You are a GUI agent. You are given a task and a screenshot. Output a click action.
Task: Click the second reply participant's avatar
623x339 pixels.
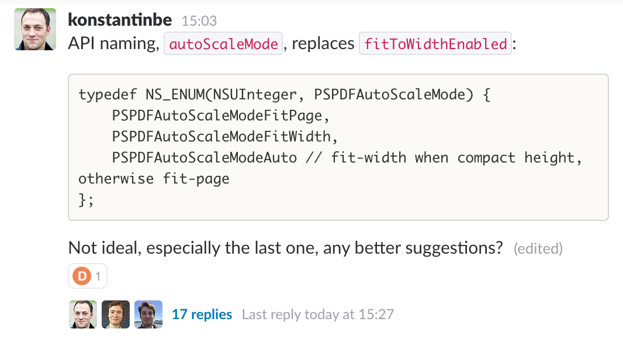point(115,314)
